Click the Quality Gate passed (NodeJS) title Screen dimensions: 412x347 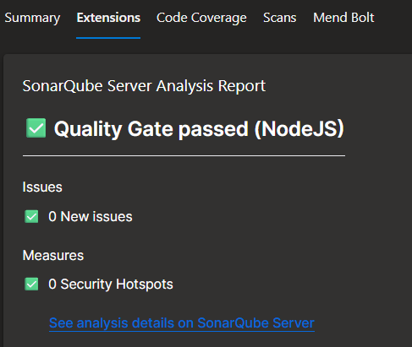[199, 129]
